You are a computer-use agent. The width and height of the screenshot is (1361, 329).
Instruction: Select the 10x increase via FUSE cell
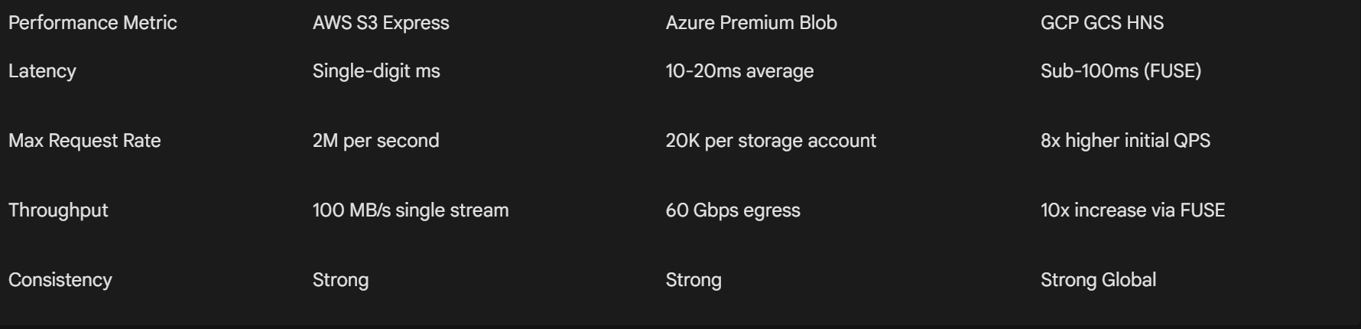click(1132, 210)
